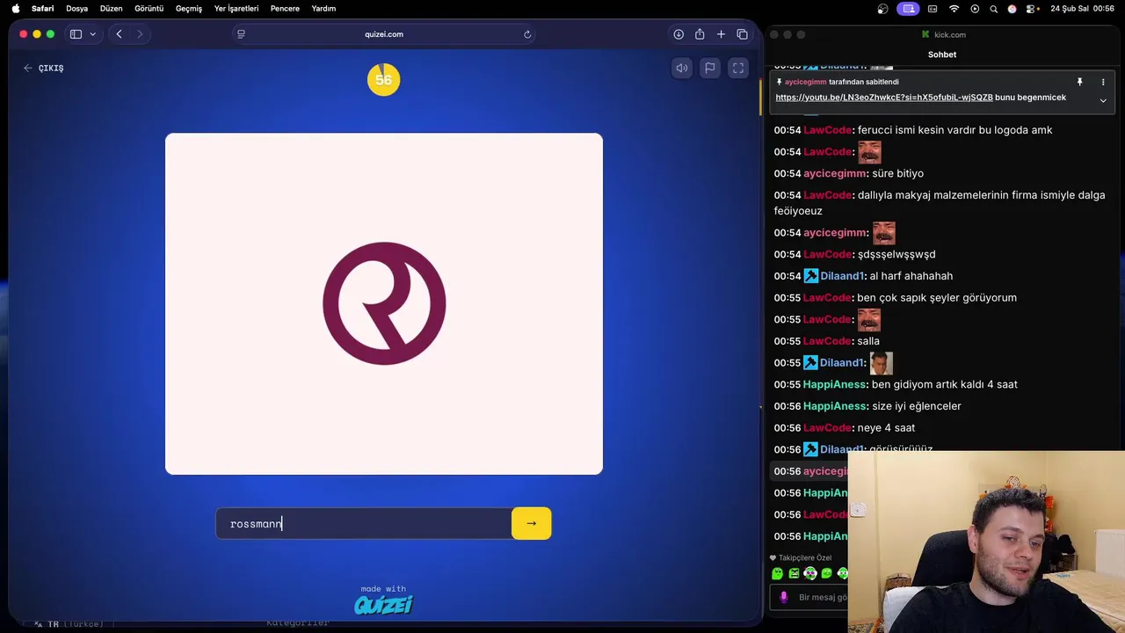The height and width of the screenshot is (633, 1125).
Task: Open the Dosya menu
Action: tap(76, 8)
